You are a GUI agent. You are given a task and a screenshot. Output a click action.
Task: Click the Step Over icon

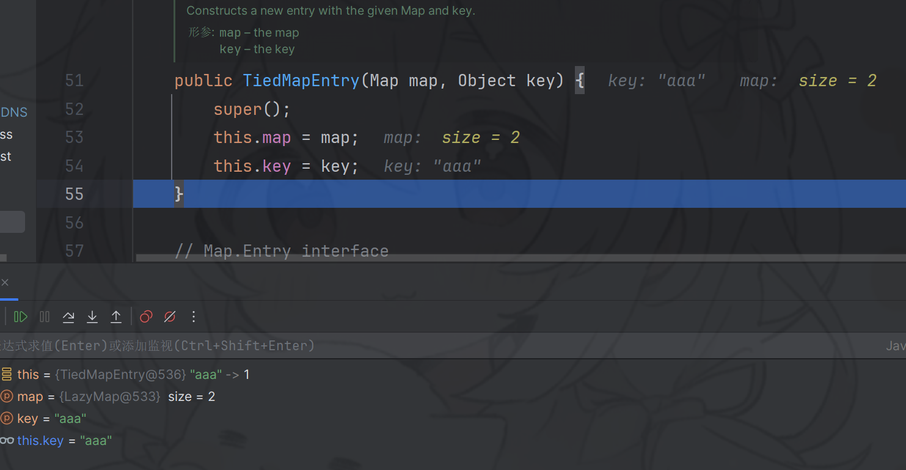(68, 317)
